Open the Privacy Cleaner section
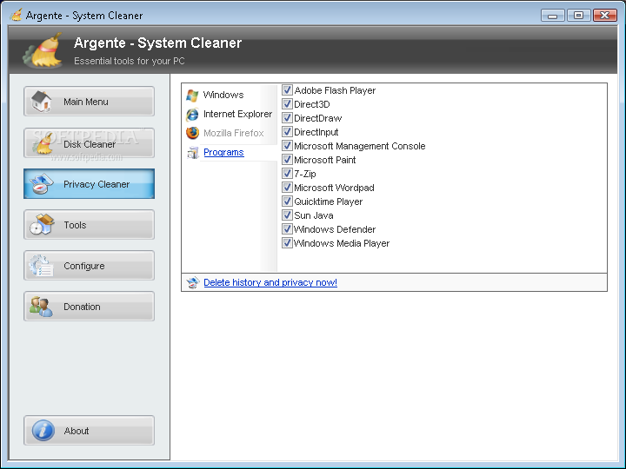The image size is (626, 469). click(89, 184)
